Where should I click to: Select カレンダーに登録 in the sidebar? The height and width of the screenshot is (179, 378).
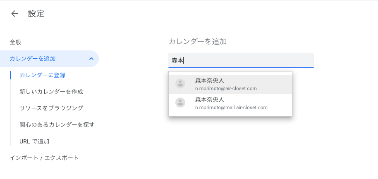click(43, 75)
